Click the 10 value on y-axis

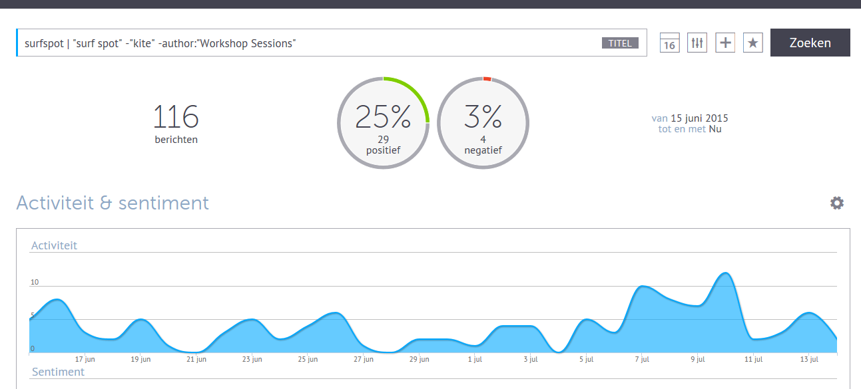coord(35,282)
